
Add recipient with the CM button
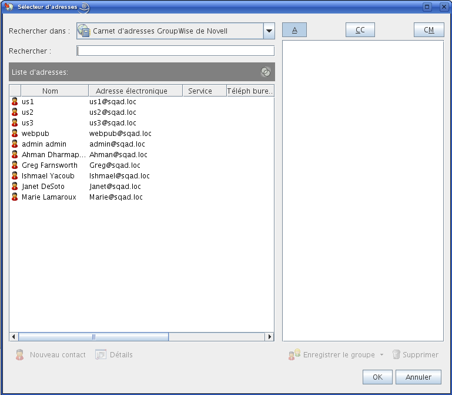pos(428,30)
